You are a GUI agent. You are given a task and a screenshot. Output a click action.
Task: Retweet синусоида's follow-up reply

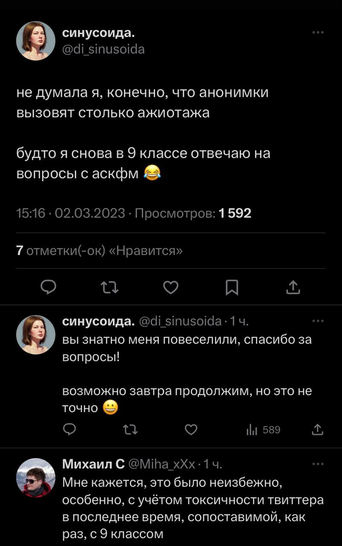pyautogui.click(x=130, y=430)
